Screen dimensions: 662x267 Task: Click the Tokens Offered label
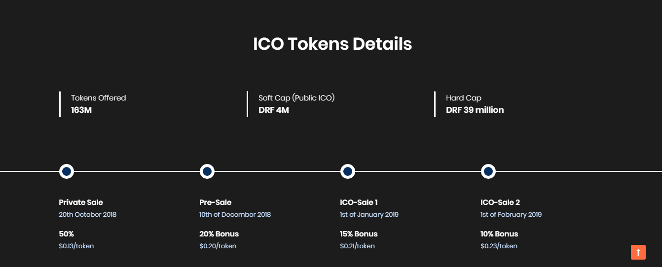click(98, 98)
